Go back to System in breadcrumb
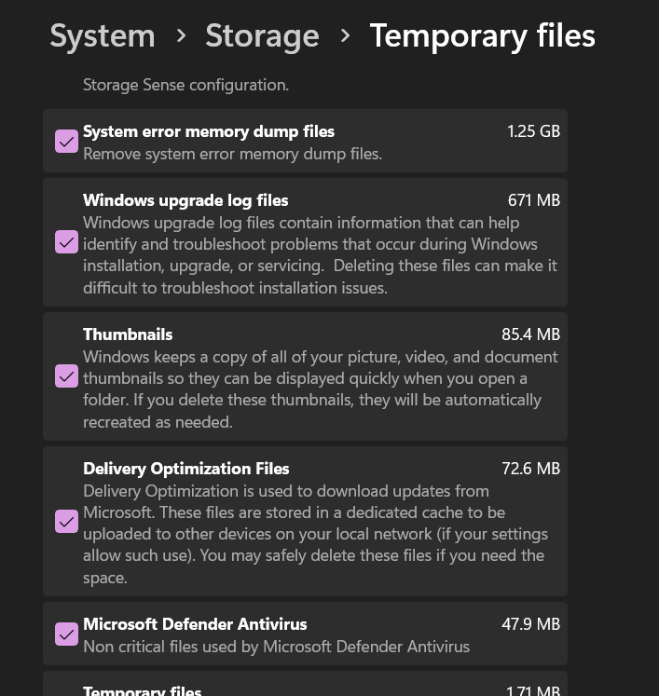Image resolution: width=659 pixels, height=696 pixels. (103, 36)
